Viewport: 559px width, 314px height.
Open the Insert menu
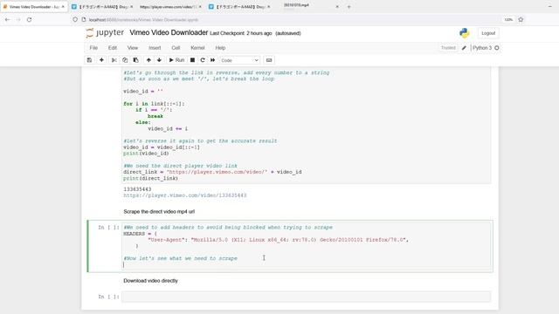155,48
